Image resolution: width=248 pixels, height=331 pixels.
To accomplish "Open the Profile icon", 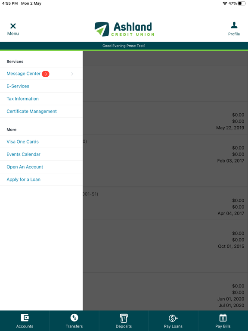I will (234, 25).
